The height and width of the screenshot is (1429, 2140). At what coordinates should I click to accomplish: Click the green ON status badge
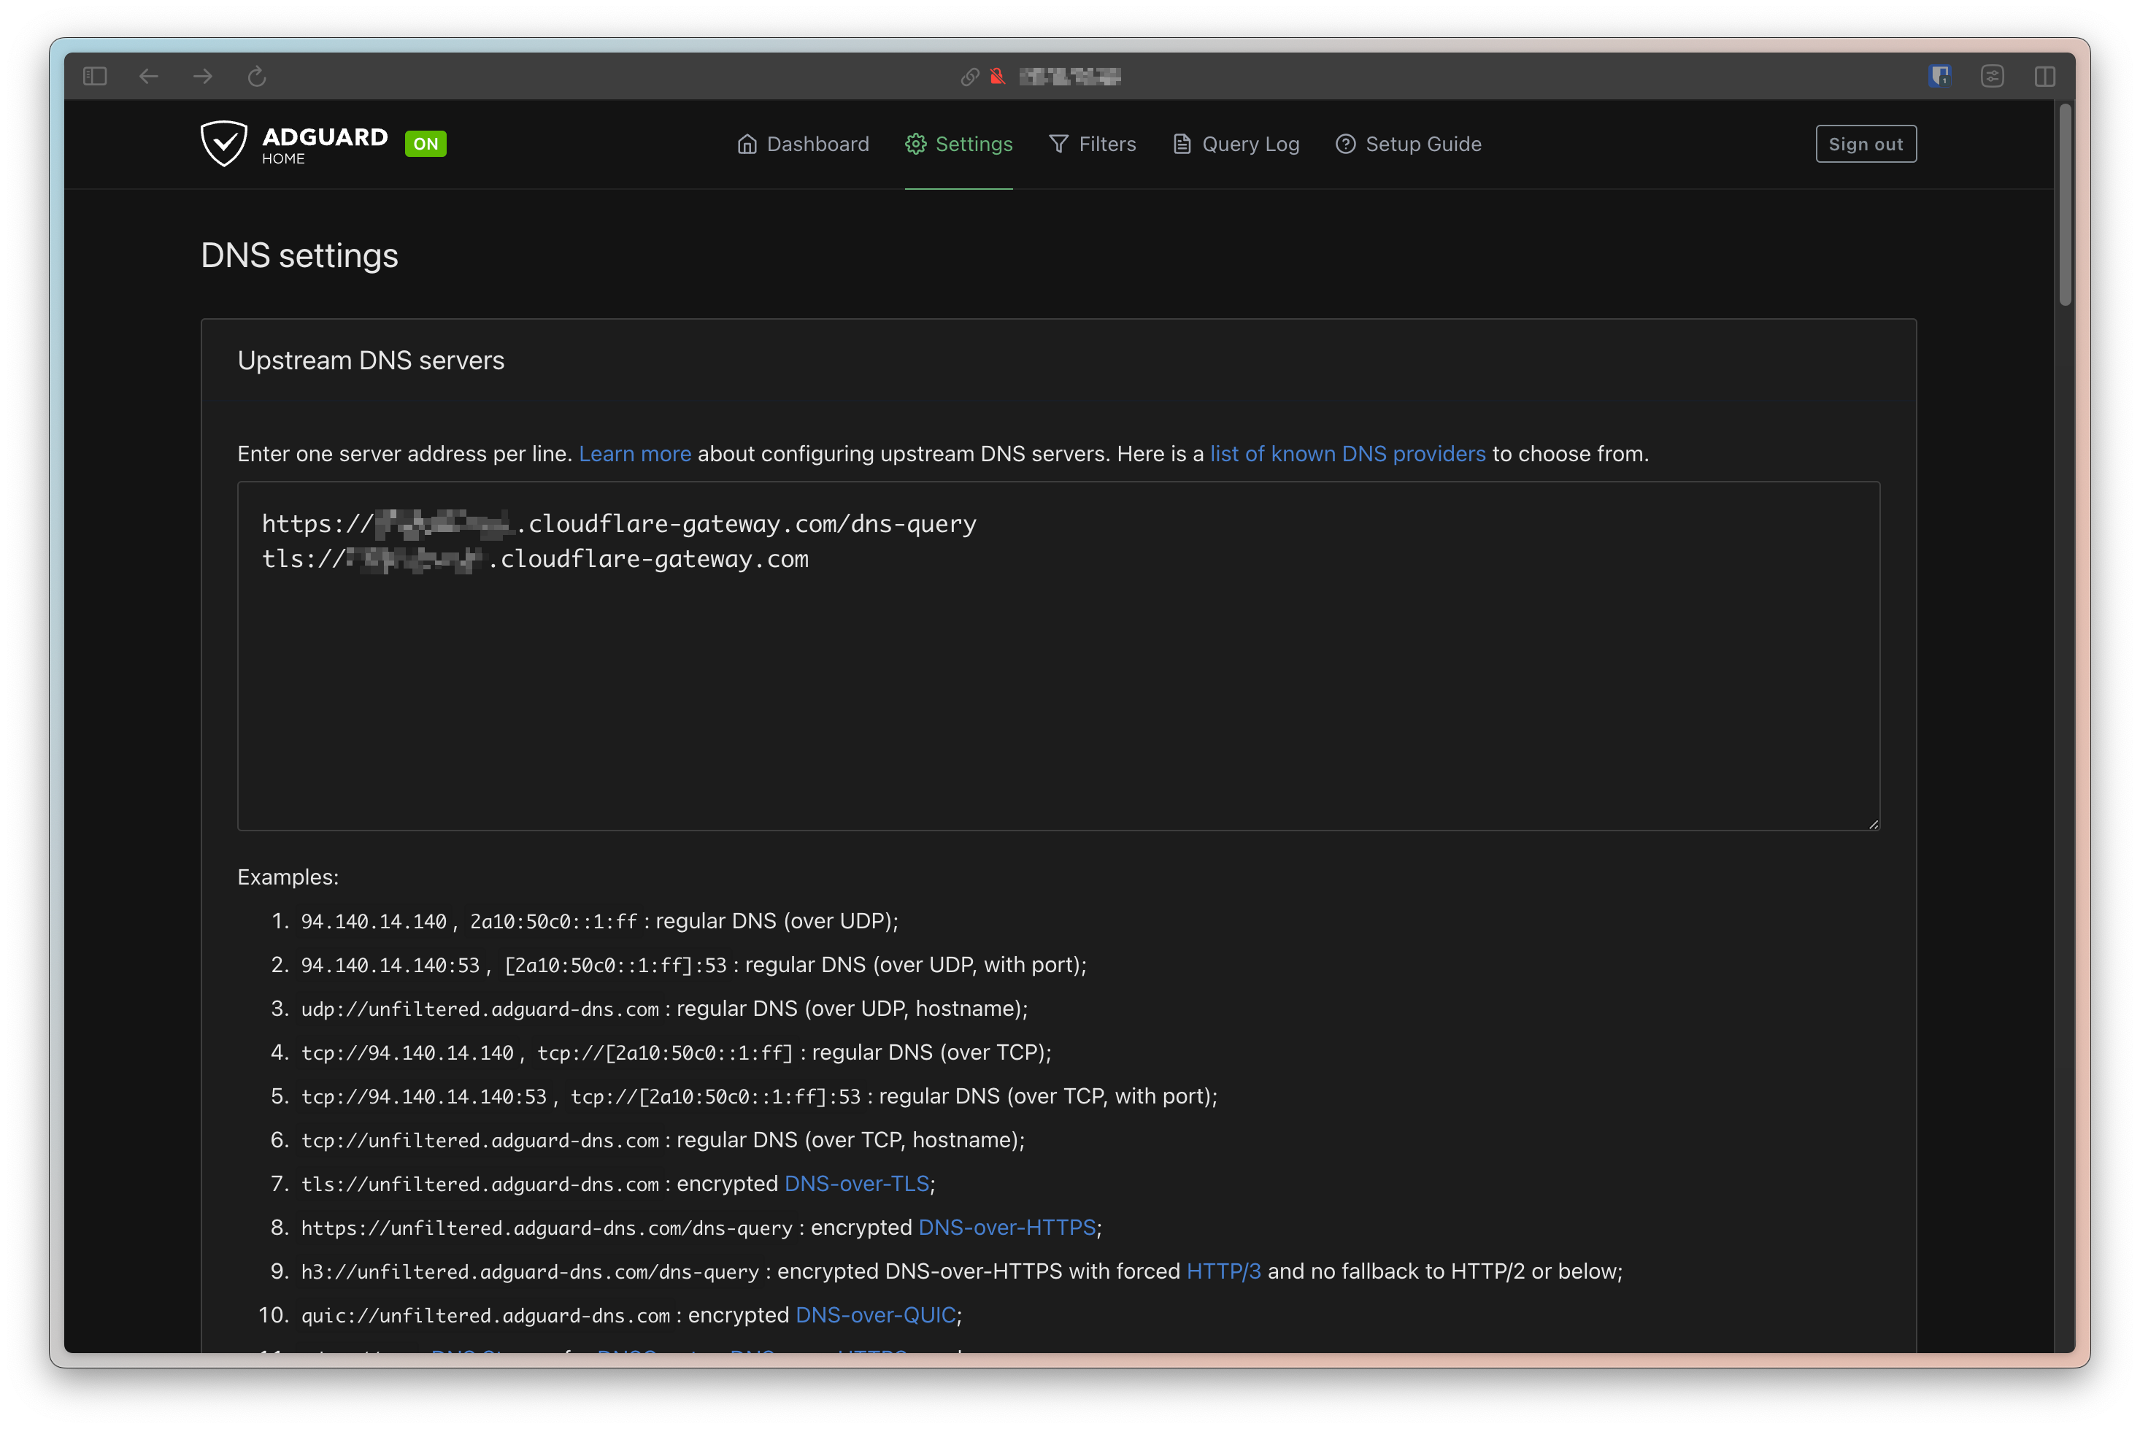pyautogui.click(x=426, y=144)
